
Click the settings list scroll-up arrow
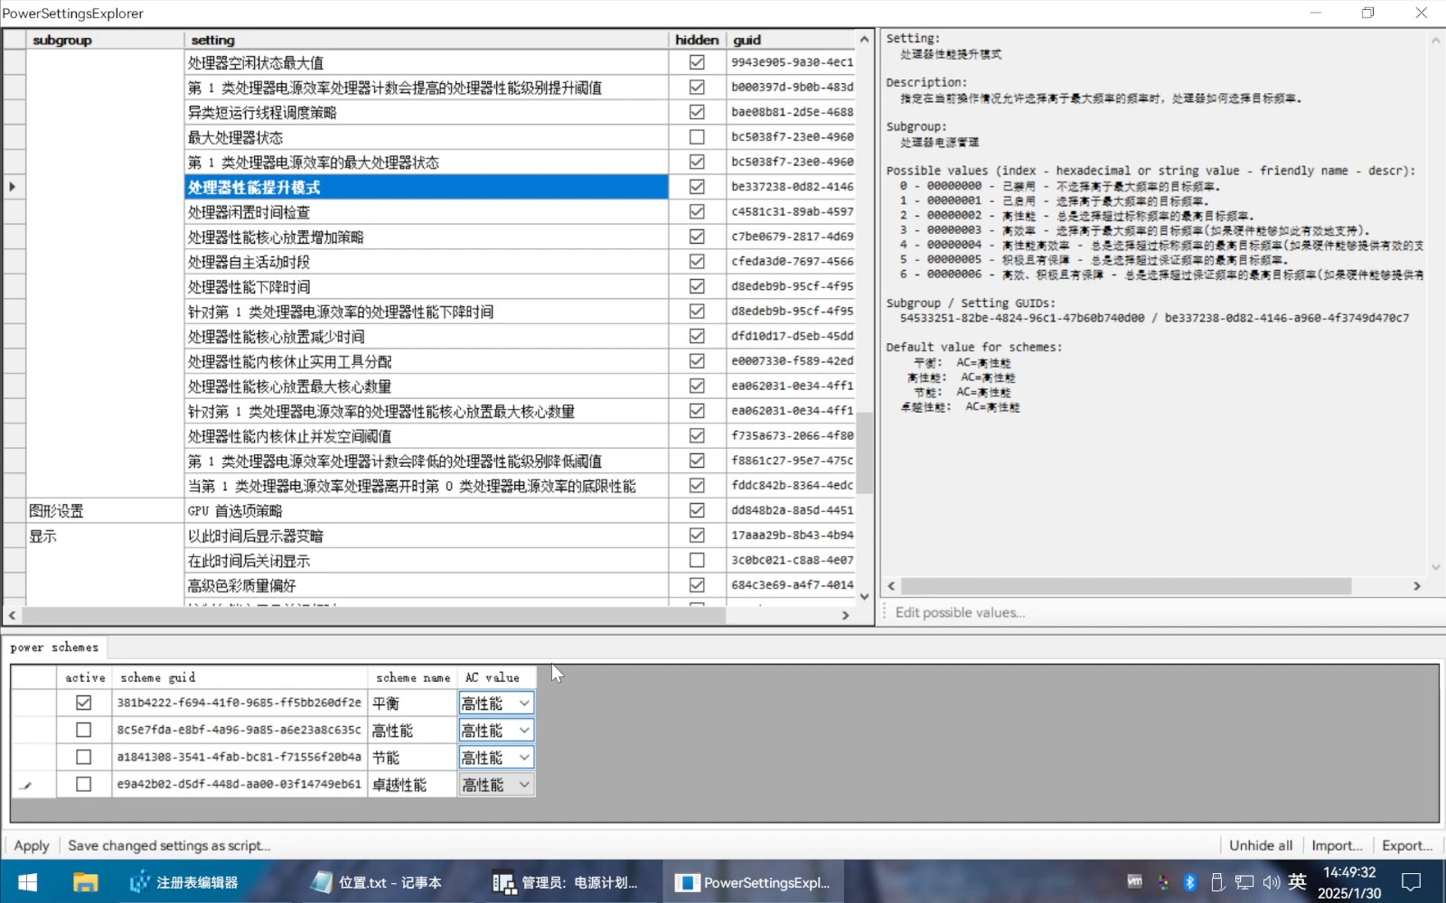864,40
